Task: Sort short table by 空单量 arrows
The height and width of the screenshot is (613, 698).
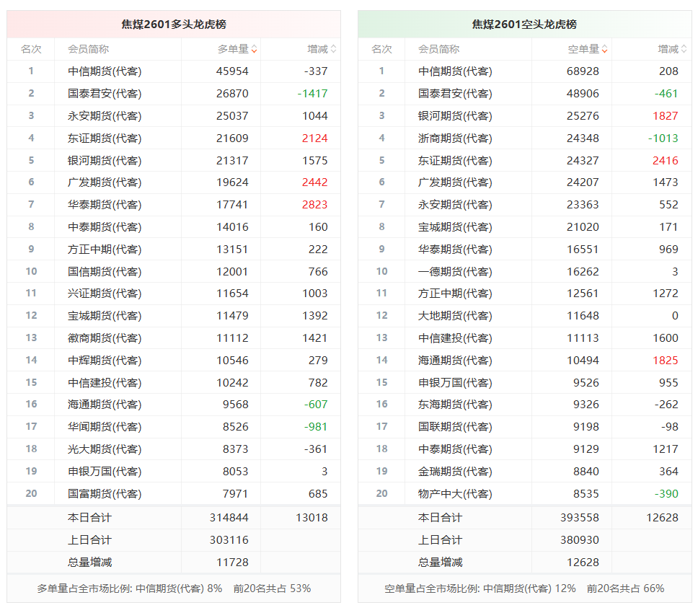Action: point(604,49)
